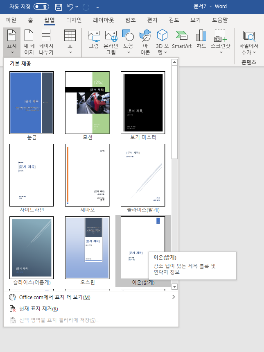Expand the 표 dropdown chevron

70,52
